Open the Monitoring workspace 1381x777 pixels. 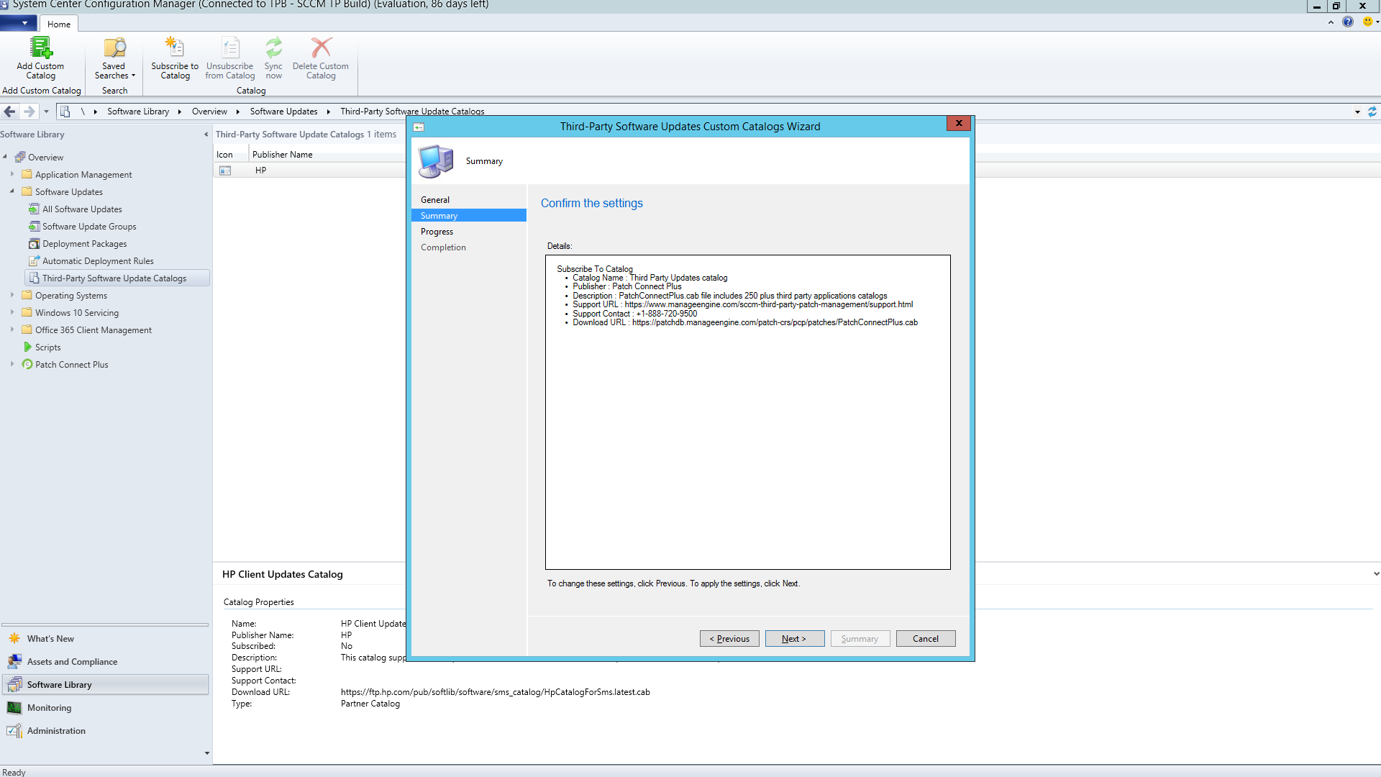click(49, 708)
